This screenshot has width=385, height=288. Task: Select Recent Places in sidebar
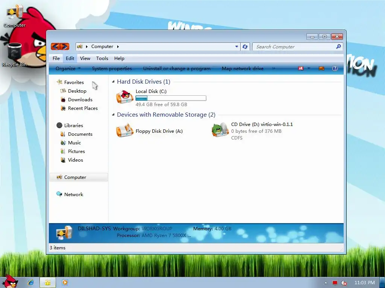tap(83, 108)
